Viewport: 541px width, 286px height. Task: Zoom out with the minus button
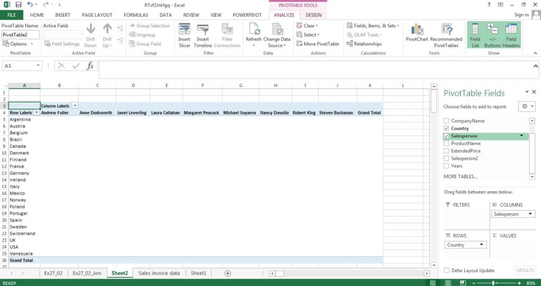[474, 283]
